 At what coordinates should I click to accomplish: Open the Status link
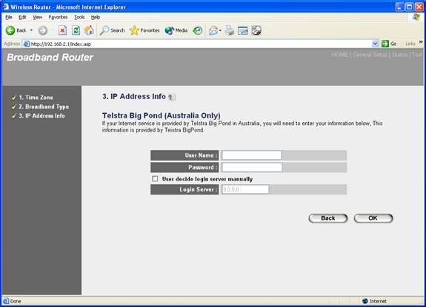(x=399, y=55)
